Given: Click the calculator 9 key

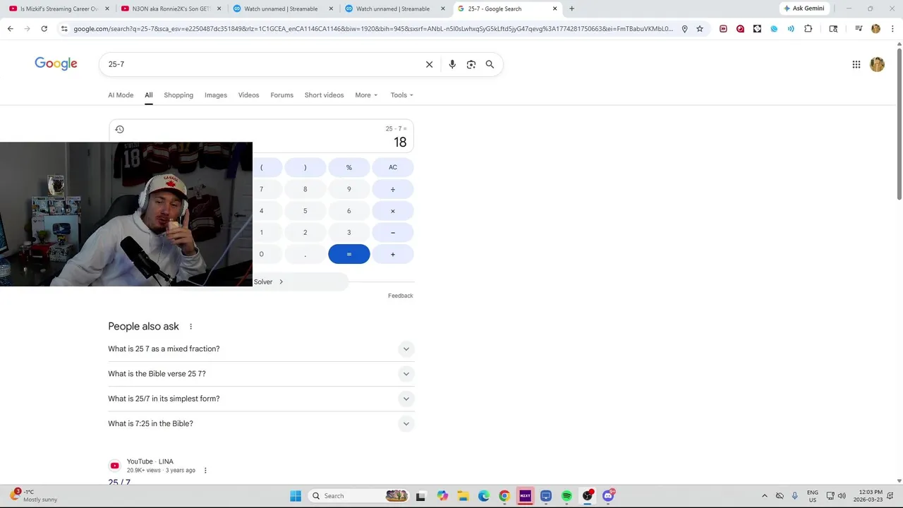Looking at the screenshot, I should pos(349,189).
